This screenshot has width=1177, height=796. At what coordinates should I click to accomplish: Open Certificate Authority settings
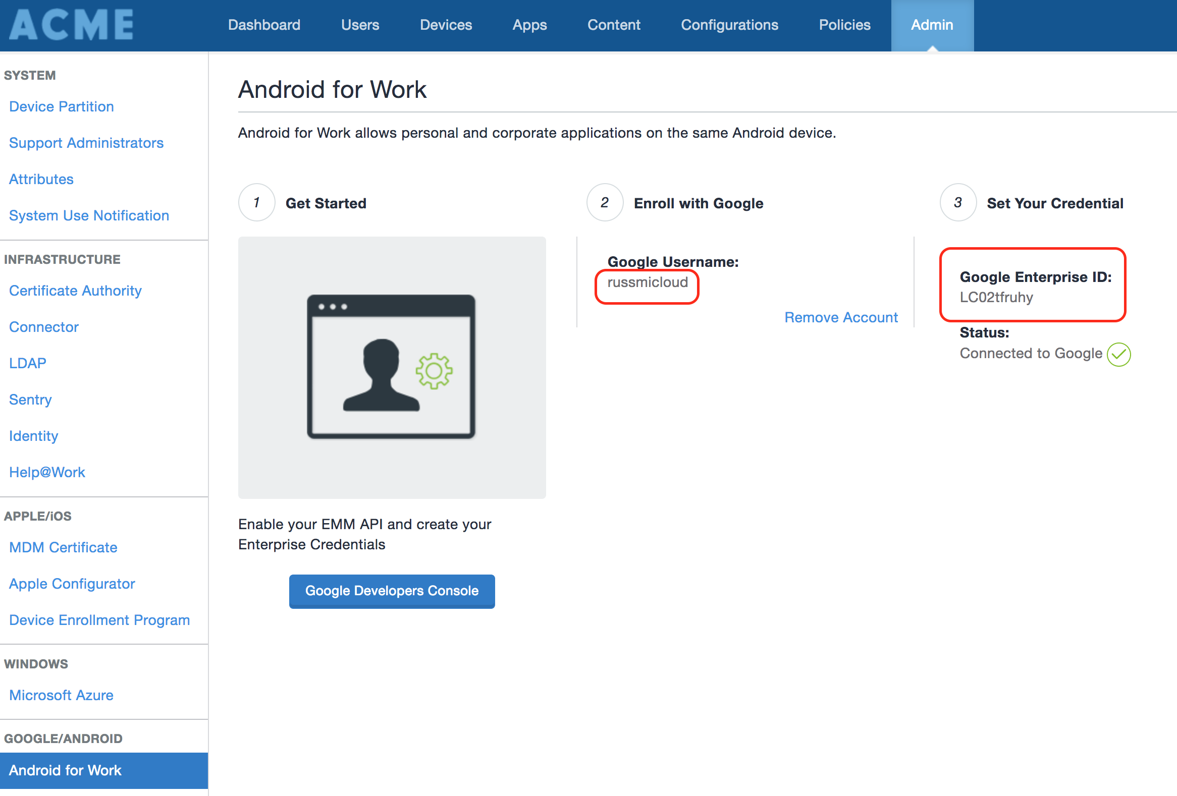(x=75, y=291)
